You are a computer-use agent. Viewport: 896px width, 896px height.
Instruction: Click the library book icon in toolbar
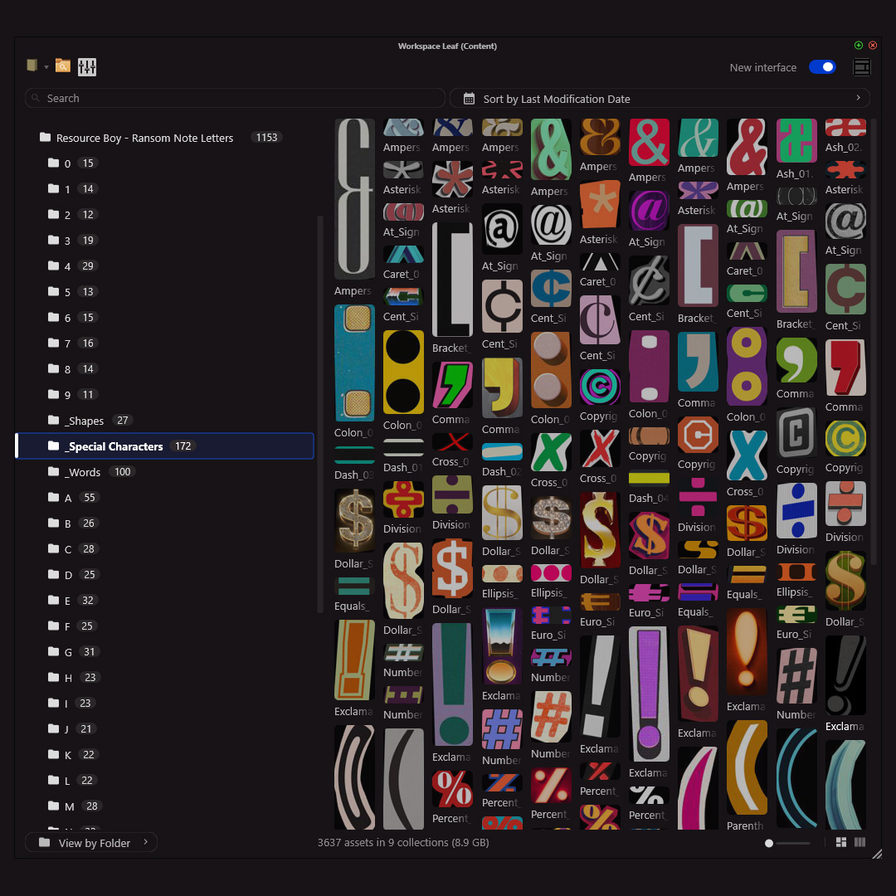tap(32, 66)
